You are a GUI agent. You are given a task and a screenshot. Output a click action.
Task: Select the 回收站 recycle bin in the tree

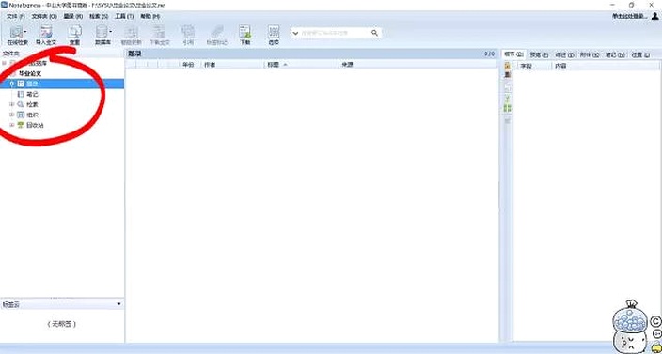(x=35, y=125)
